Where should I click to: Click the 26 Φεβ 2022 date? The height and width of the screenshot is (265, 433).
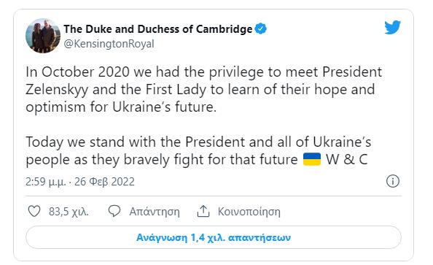click(x=104, y=182)
